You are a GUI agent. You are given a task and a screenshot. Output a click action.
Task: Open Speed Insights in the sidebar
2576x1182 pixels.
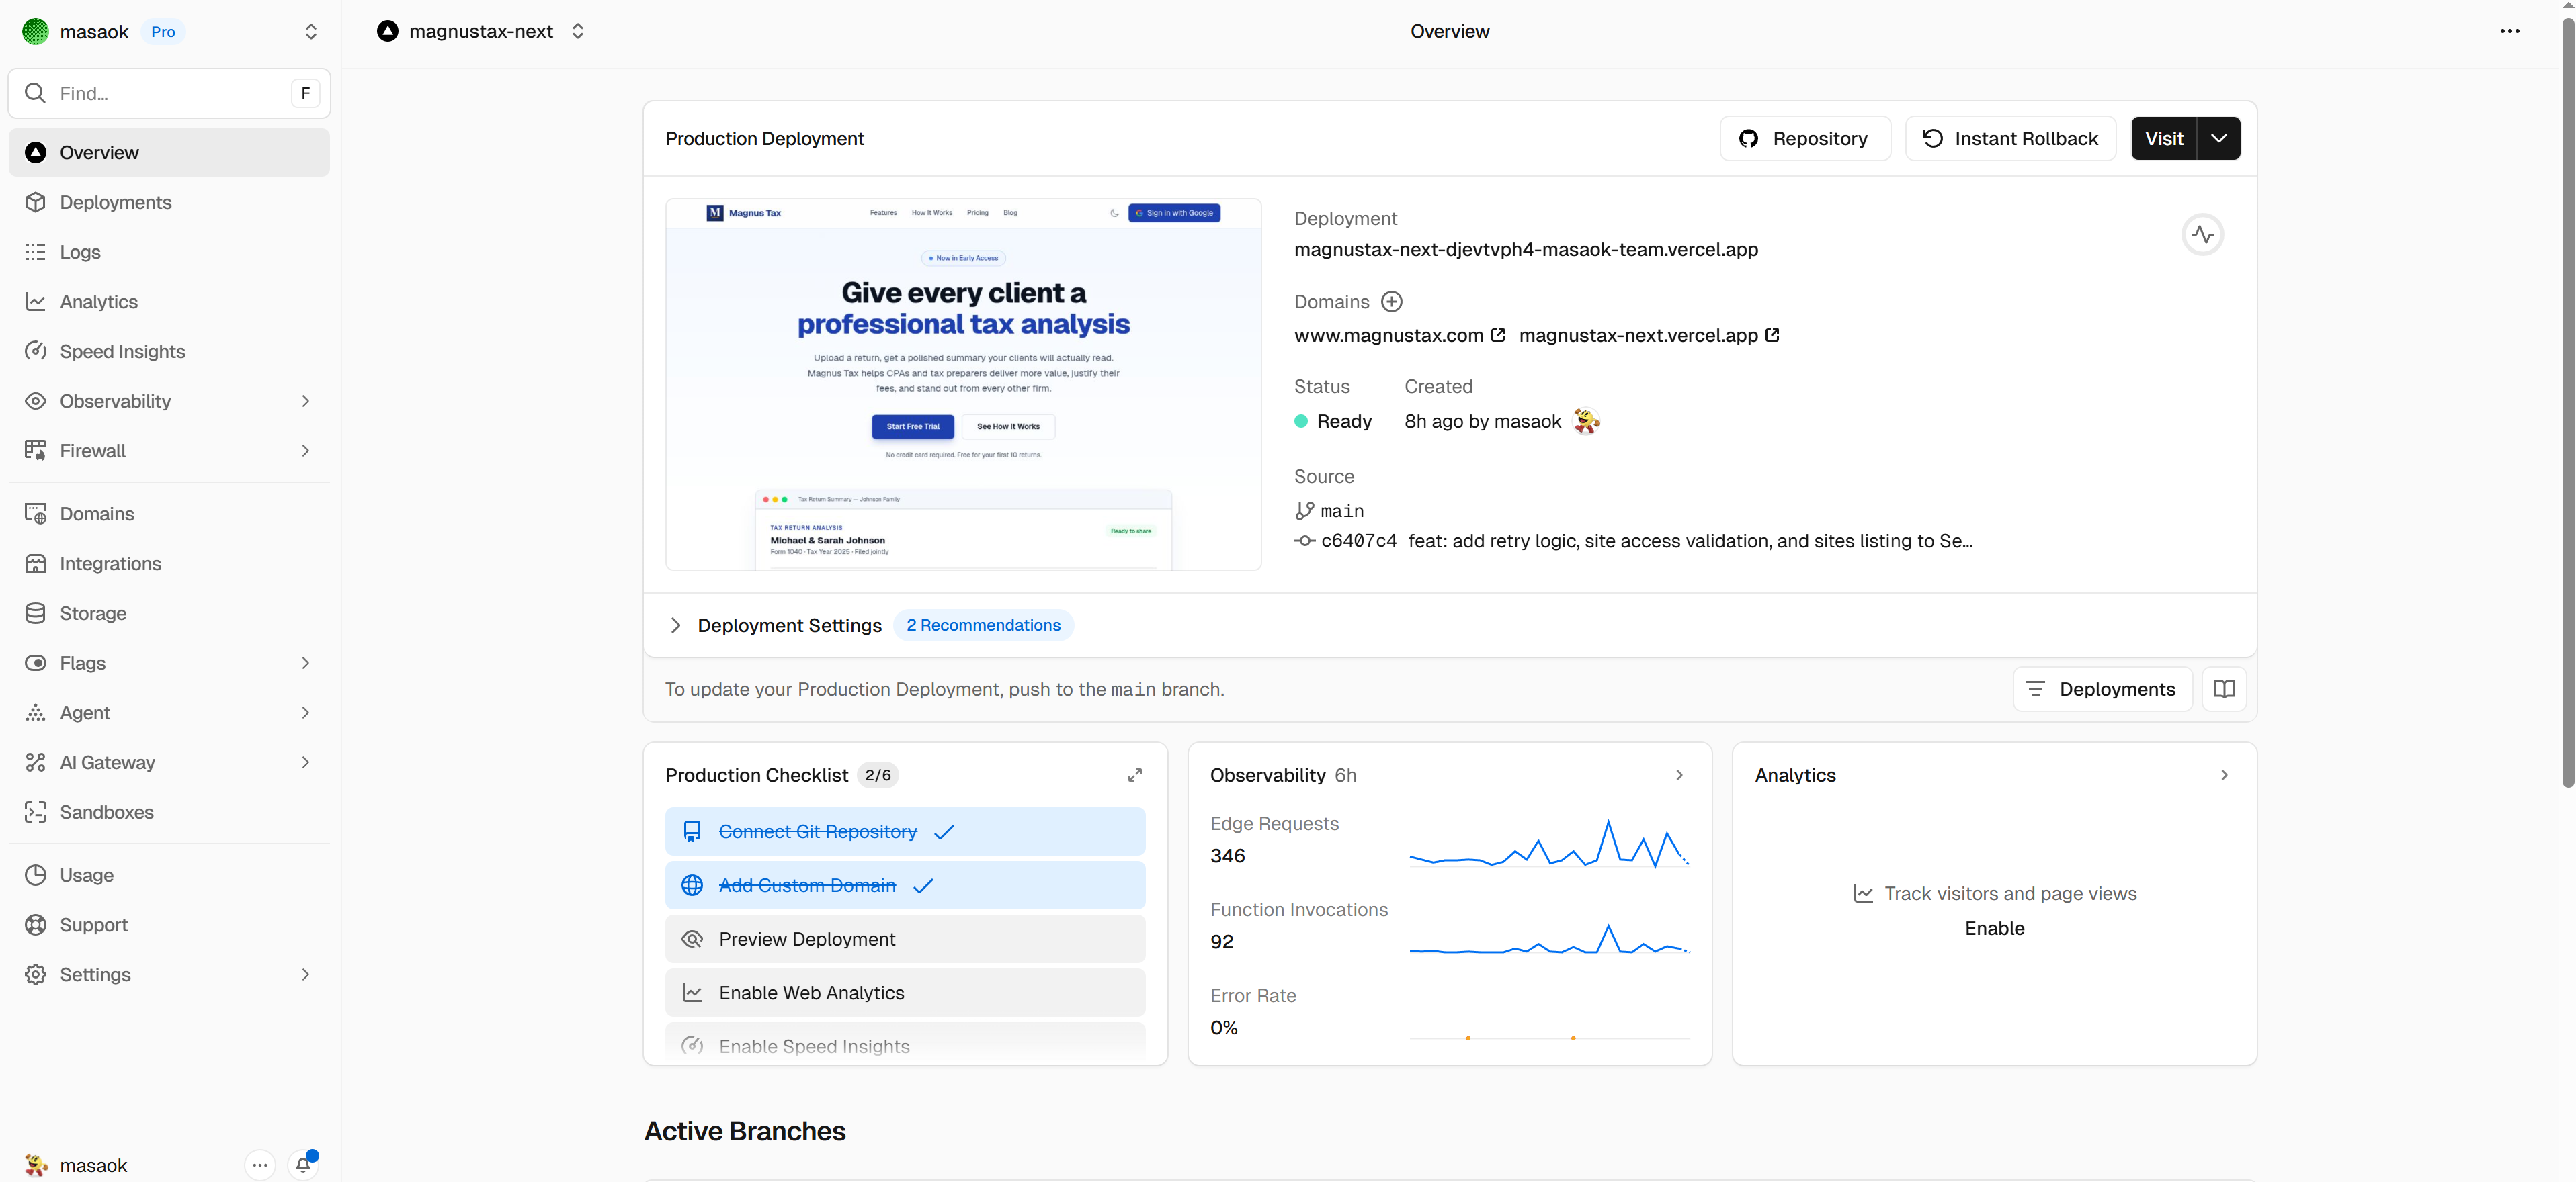[122, 352]
